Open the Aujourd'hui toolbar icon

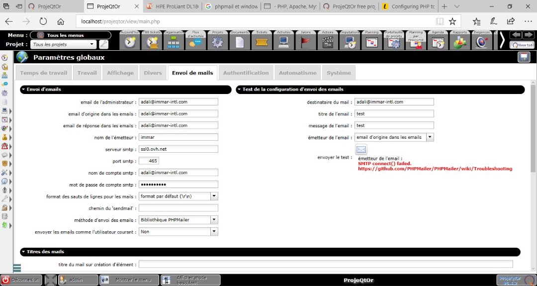tap(130, 42)
